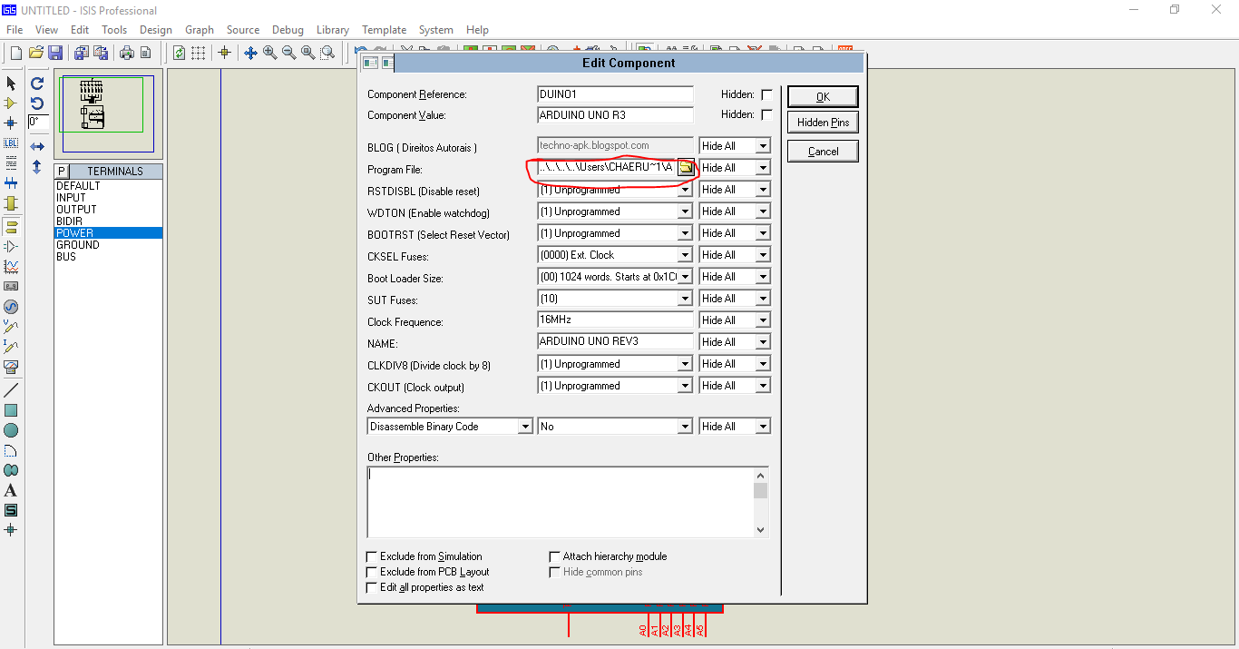This screenshot has width=1239, height=649.
Task: Open RSTDISBL fuse dropdown
Action: [x=686, y=190]
